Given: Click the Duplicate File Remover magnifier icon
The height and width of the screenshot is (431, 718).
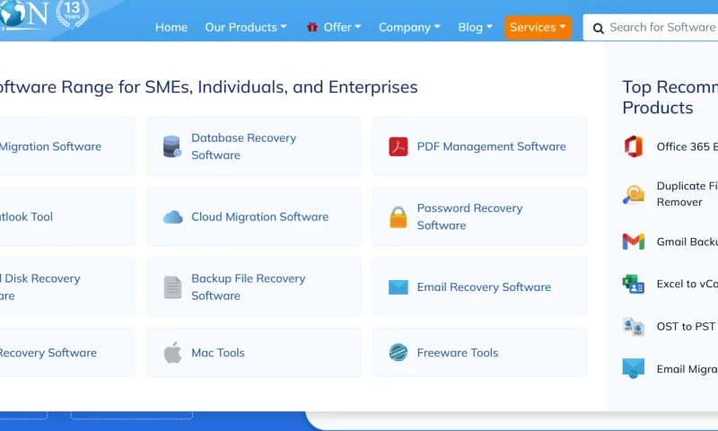Looking at the screenshot, I should tap(634, 194).
